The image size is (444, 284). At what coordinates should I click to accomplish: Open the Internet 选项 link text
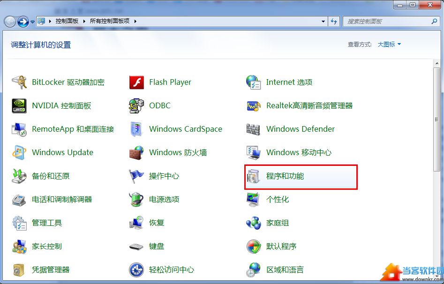289,82
